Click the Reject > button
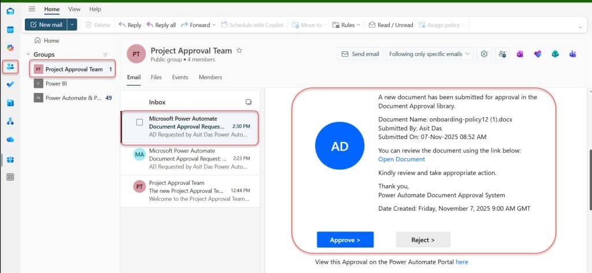Viewport: 592px width, 273px height. (x=423, y=240)
